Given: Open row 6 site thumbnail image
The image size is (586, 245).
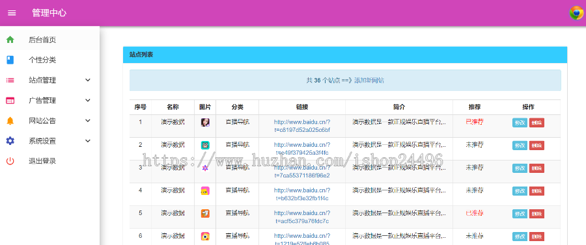Looking at the screenshot, I should (x=205, y=237).
